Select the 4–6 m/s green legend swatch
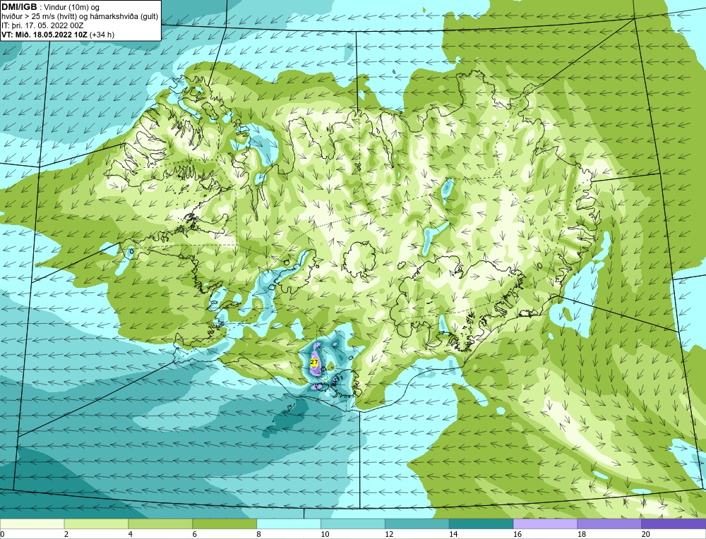The image size is (706, 539). pos(160,523)
